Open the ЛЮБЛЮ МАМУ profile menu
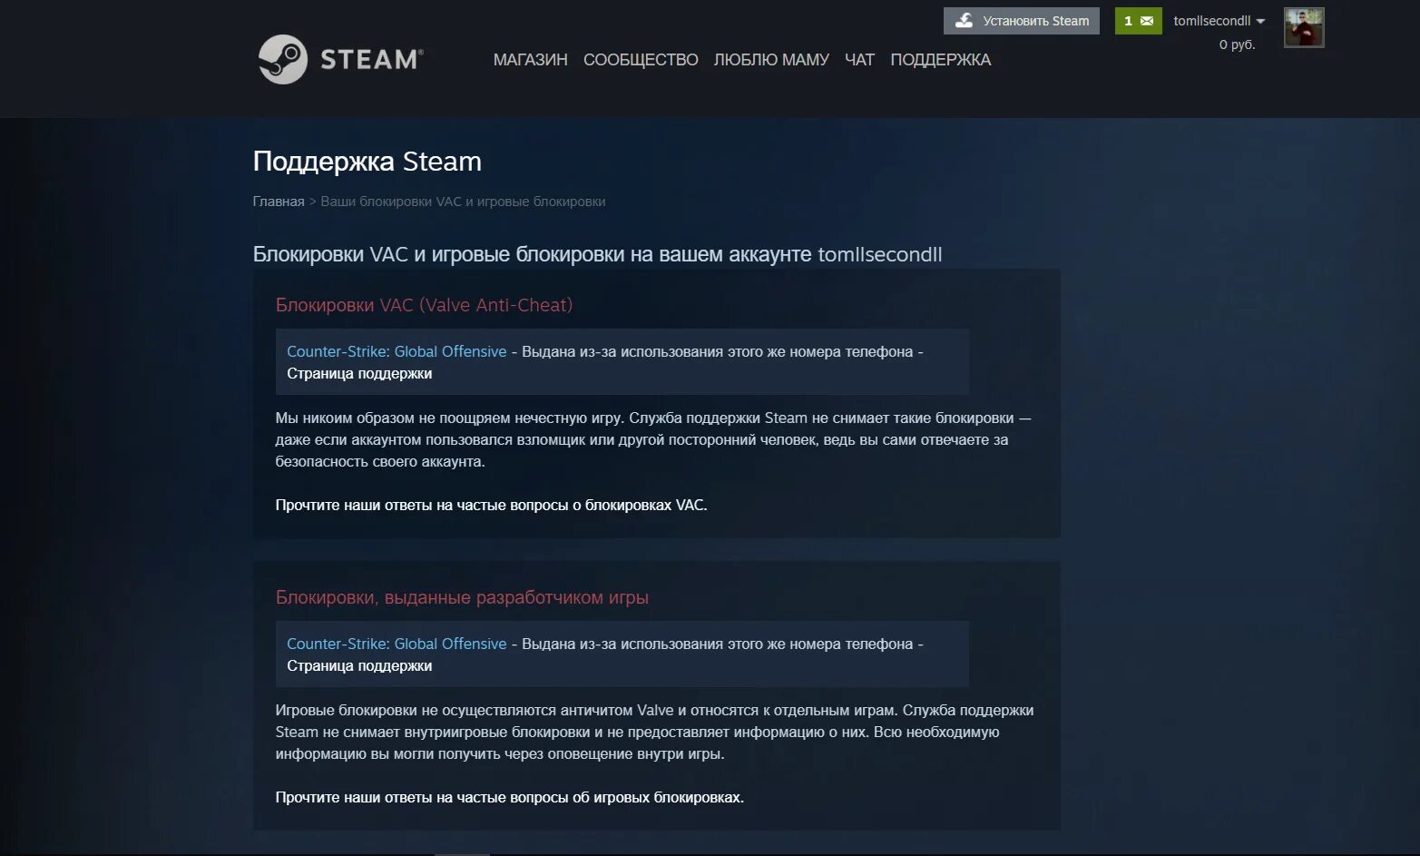The height and width of the screenshot is (856, 1420). point(771,60)
